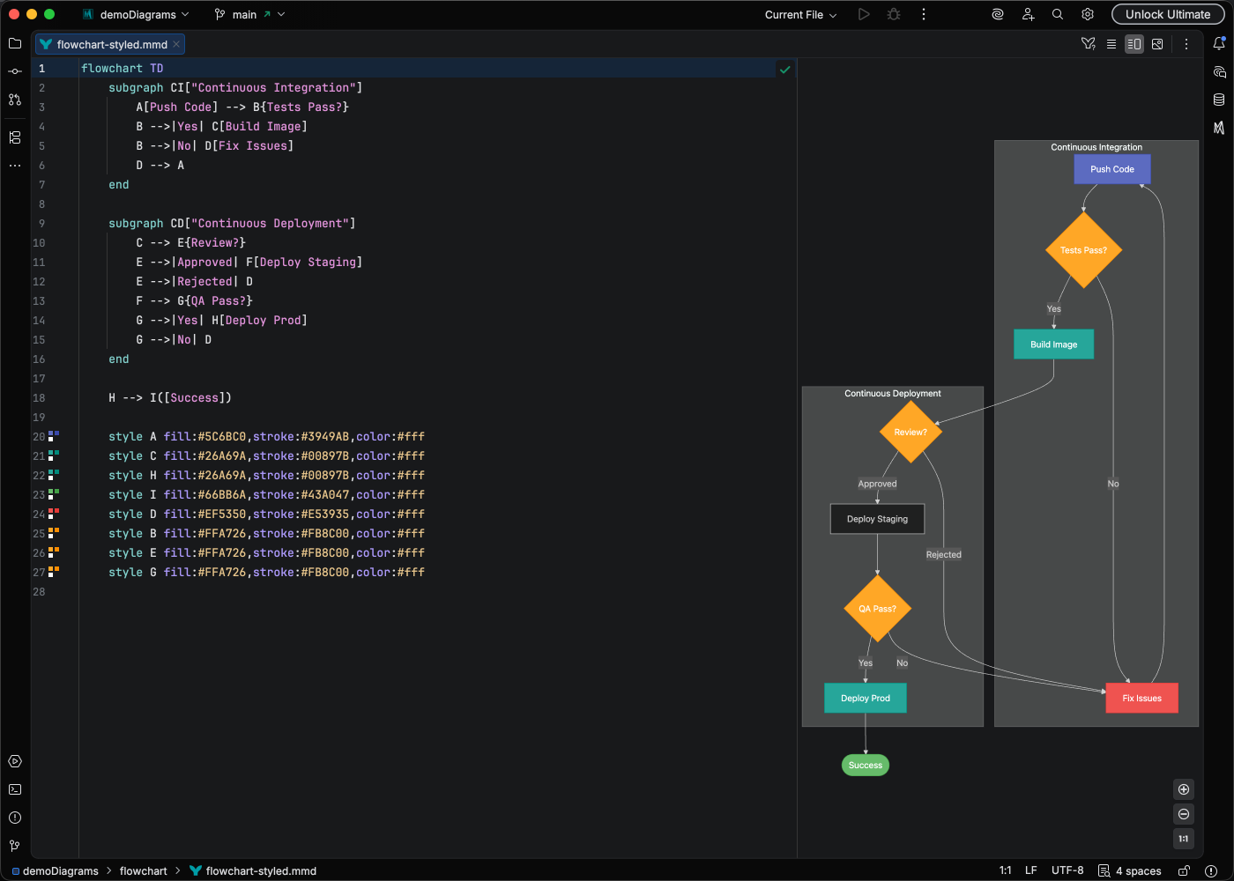Toggle file read-only lock in status bar
Image resolution: width=1234 pixels, height=881 pixels.
pos(1185,870)
